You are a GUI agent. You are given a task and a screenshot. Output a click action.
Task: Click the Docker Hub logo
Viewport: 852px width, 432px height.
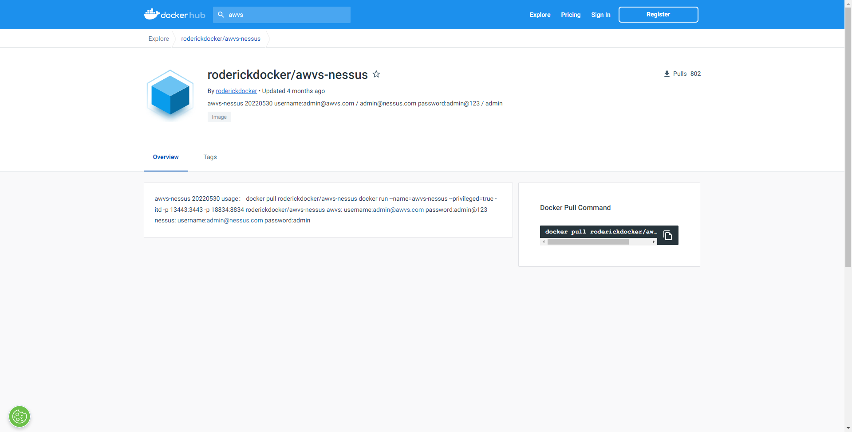tap(174, 15)
